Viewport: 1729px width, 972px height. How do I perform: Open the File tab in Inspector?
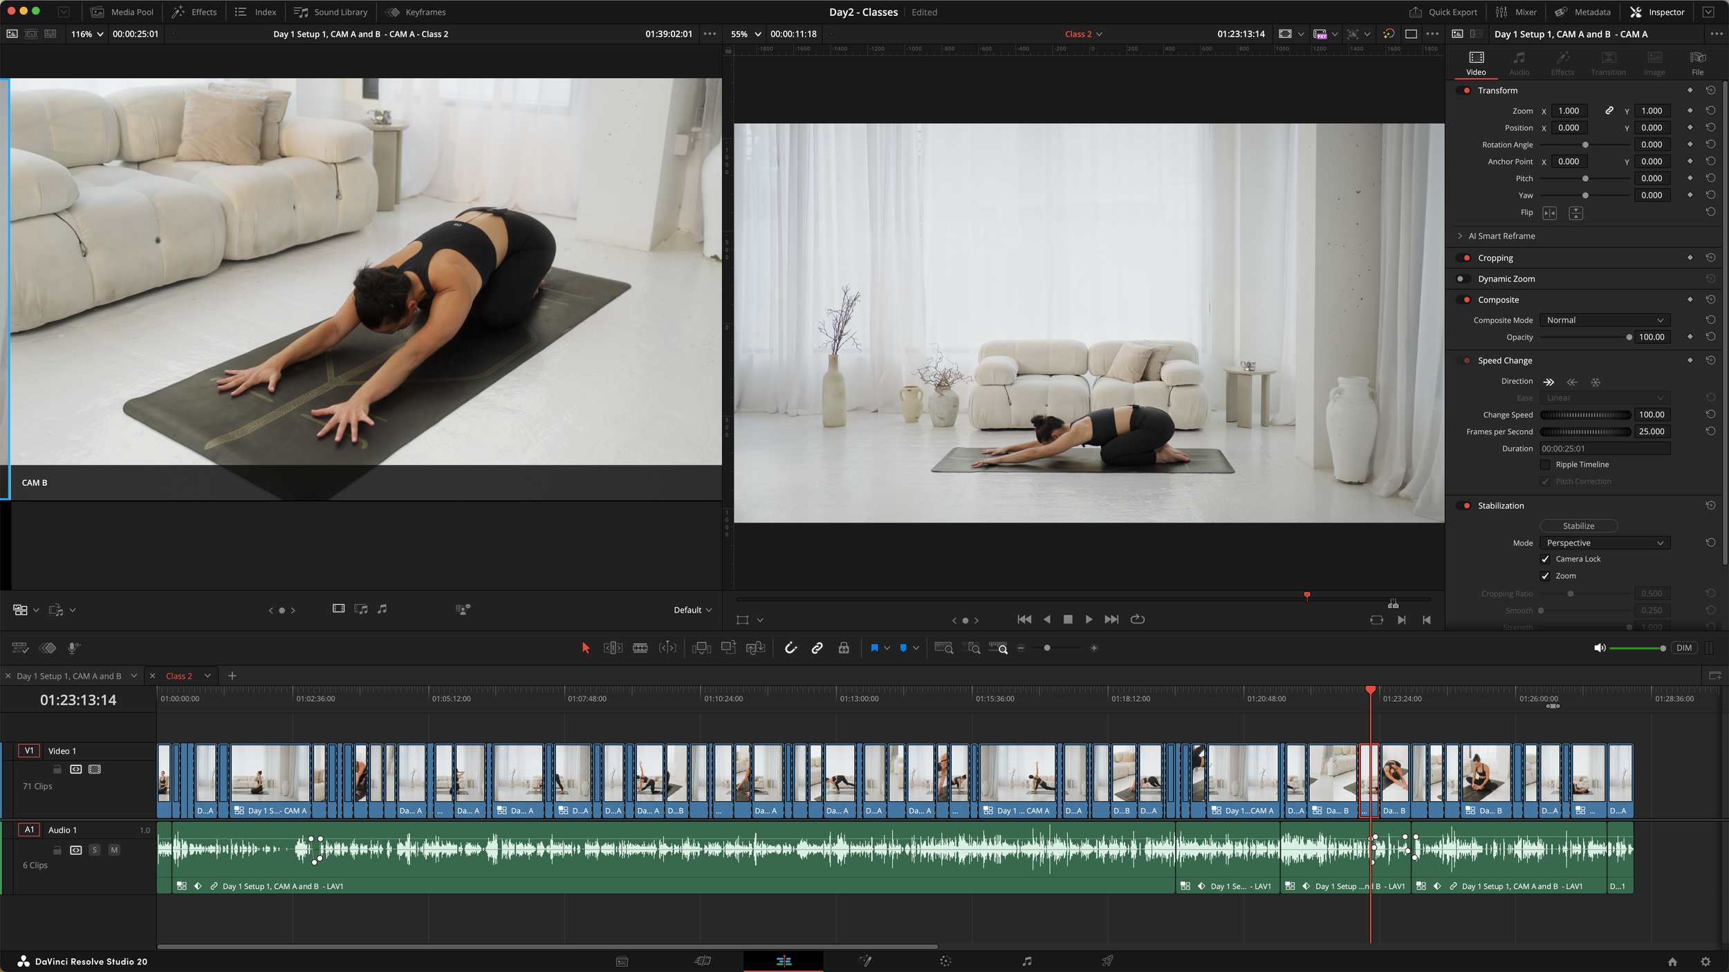point(1697,62)
